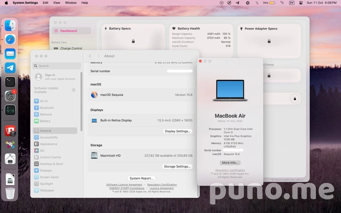Open the Mail app in the Dock
Viewport: 341px width, 213px height.
(x=10, y=54)
